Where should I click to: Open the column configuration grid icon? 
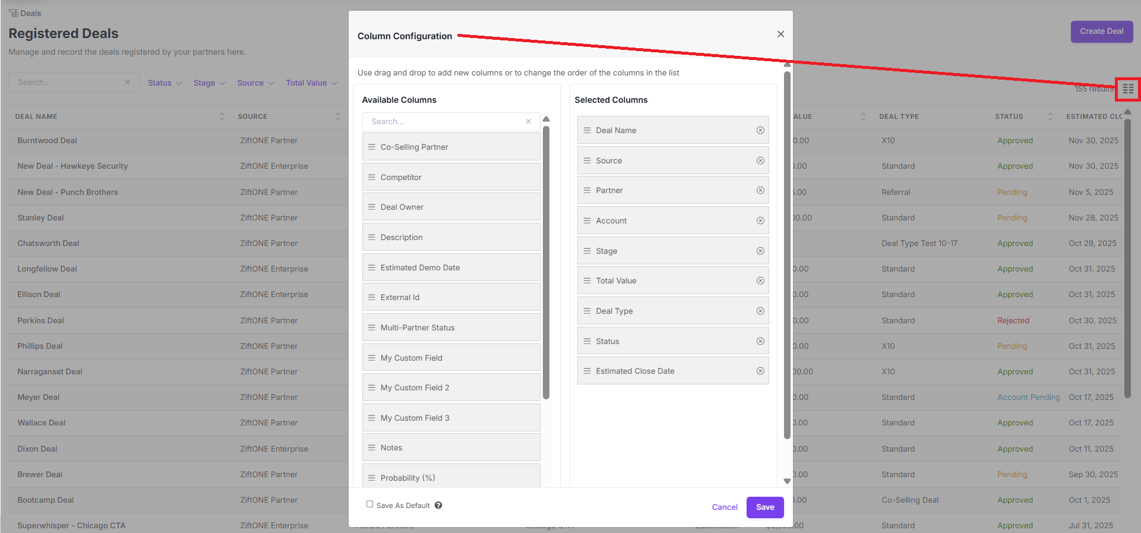click(1128, 89)
